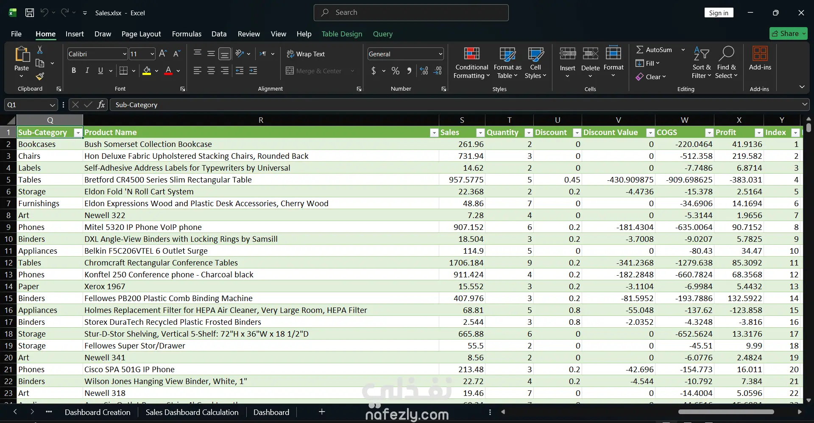The height and width of the screenshot is (423, 814).
Task: Click the Sign in button
Action: [x=719, y=13]
